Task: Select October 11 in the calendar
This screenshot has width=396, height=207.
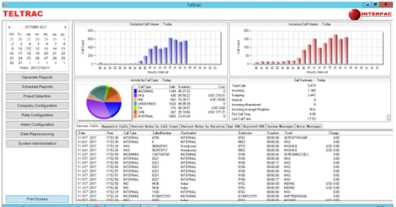Action: (29, 48)
